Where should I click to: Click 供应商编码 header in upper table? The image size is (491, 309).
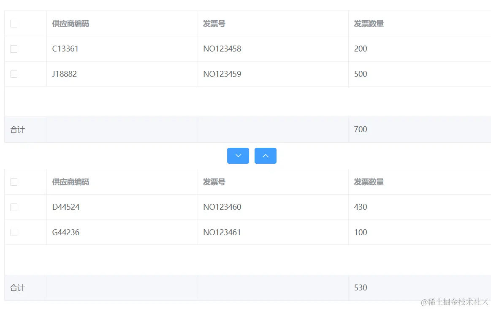tap(71, 24)
